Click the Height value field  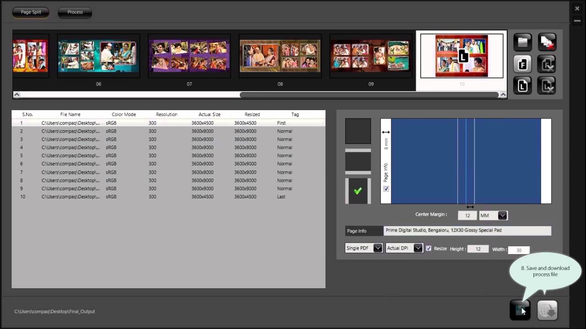pyautogui.click(x=478, y=249)
